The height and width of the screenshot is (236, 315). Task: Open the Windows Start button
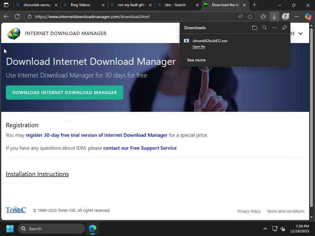10,229
